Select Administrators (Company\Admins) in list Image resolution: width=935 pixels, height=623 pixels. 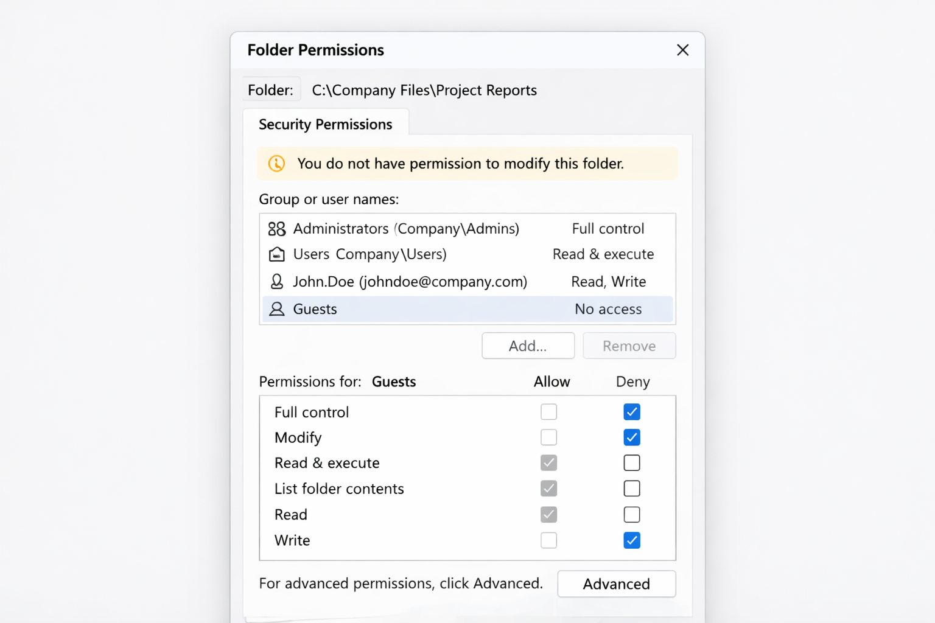point(406,229)
